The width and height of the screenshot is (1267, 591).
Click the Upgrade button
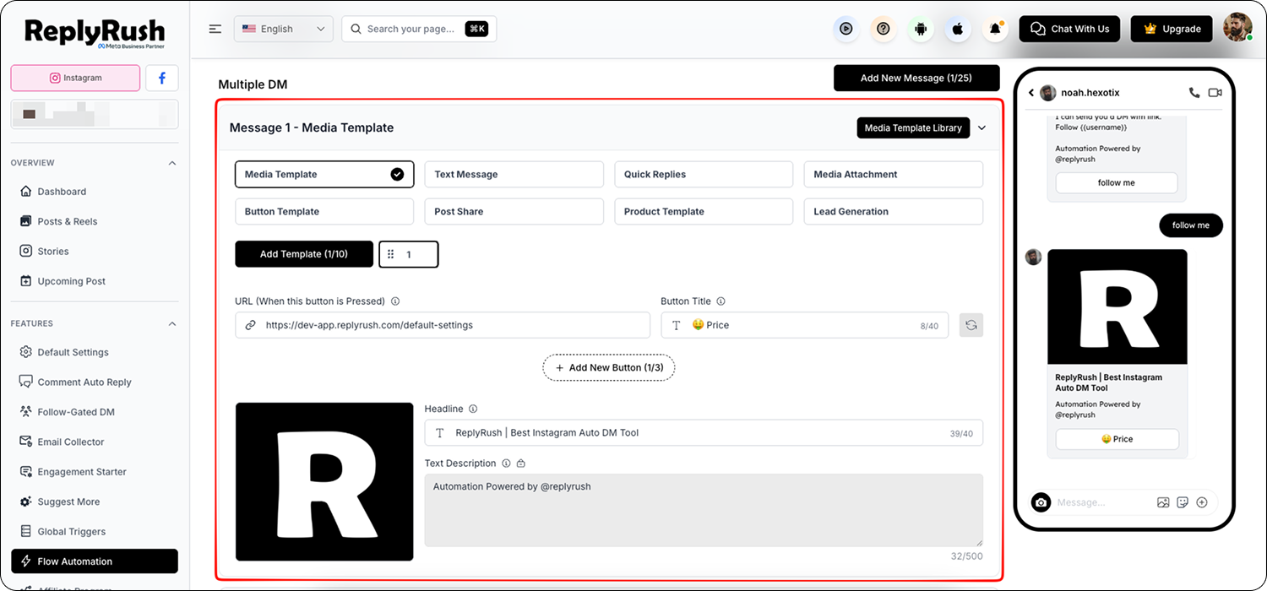click(x=1172, y=29)
